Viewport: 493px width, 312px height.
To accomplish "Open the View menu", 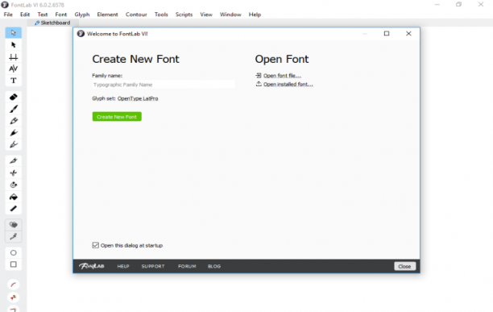I will [206, 15].
